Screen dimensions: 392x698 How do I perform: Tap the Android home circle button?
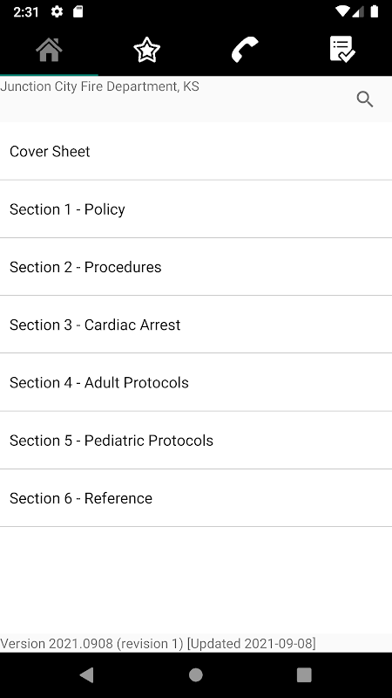click(195, 674)
